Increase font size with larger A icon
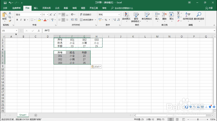217x121 pixels. [x=51, y=14]
